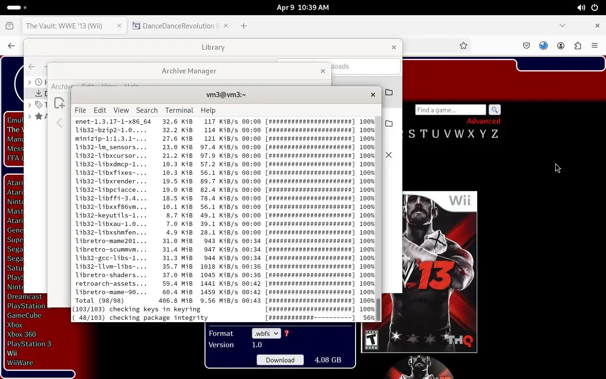Open the GameCube sidebar link

tap(24, 316)
